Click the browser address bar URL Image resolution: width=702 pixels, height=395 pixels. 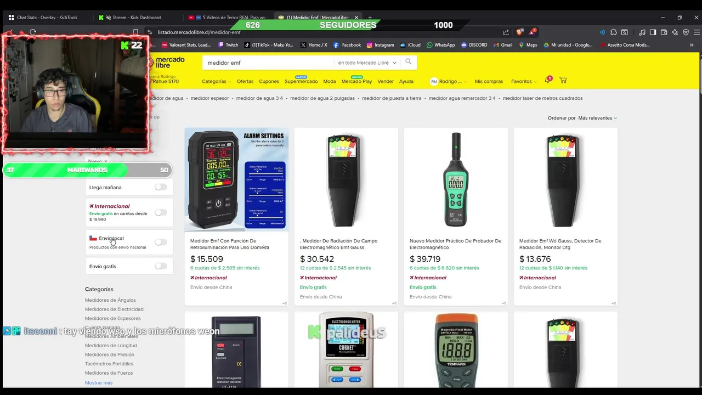tap(199, 32)
